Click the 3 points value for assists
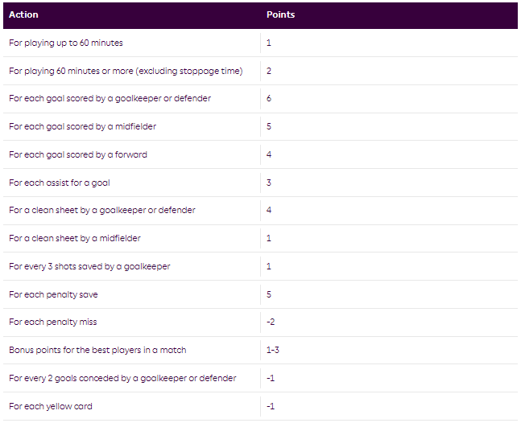 (x=269, y=183)
